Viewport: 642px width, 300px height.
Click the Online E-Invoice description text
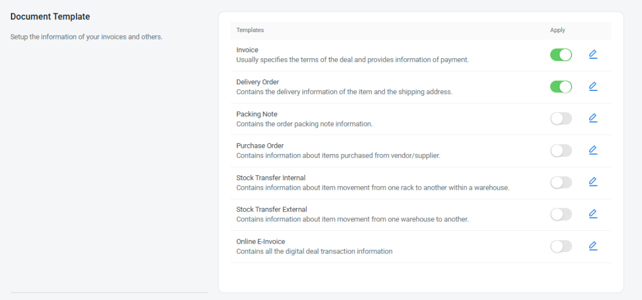click(x=314, y=252)
